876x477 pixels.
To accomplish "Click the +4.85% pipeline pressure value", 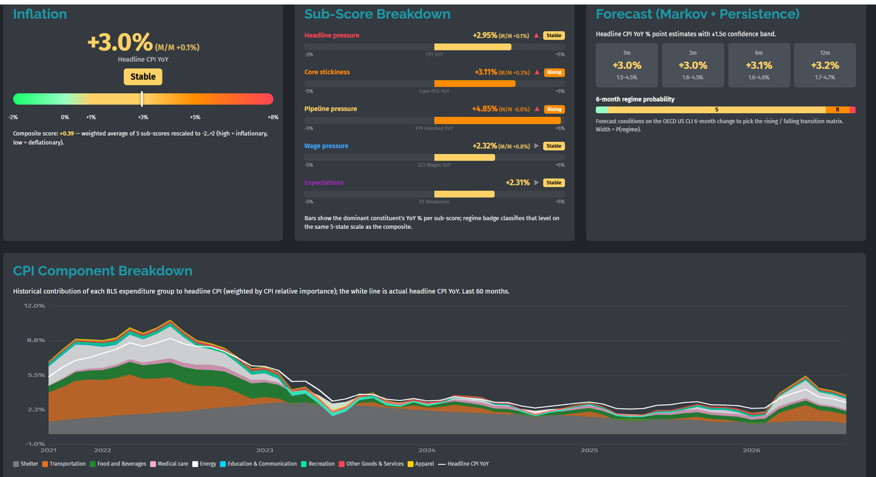I will pos(486,109).
